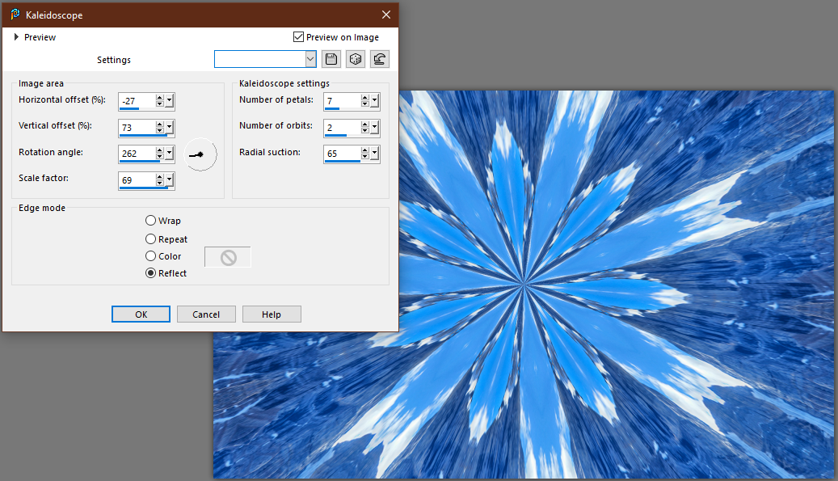This screenshot has height=481, width=838.
Task: Click the disabled edge Color swatch
Action: [x=228, y=257]
